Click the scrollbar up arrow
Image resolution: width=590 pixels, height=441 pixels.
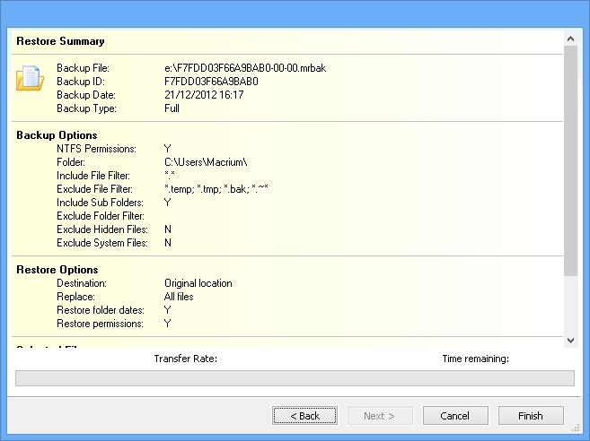[x=569, y=39]
